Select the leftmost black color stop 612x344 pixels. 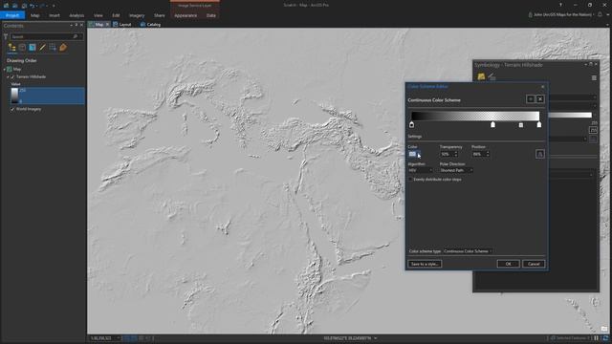(x=411, y=124)
